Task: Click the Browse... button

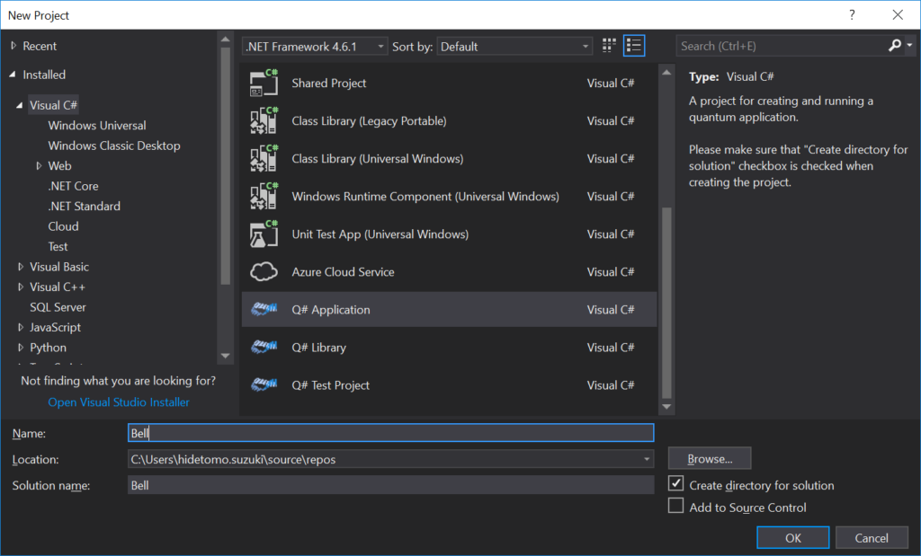Action: point(710,459)
